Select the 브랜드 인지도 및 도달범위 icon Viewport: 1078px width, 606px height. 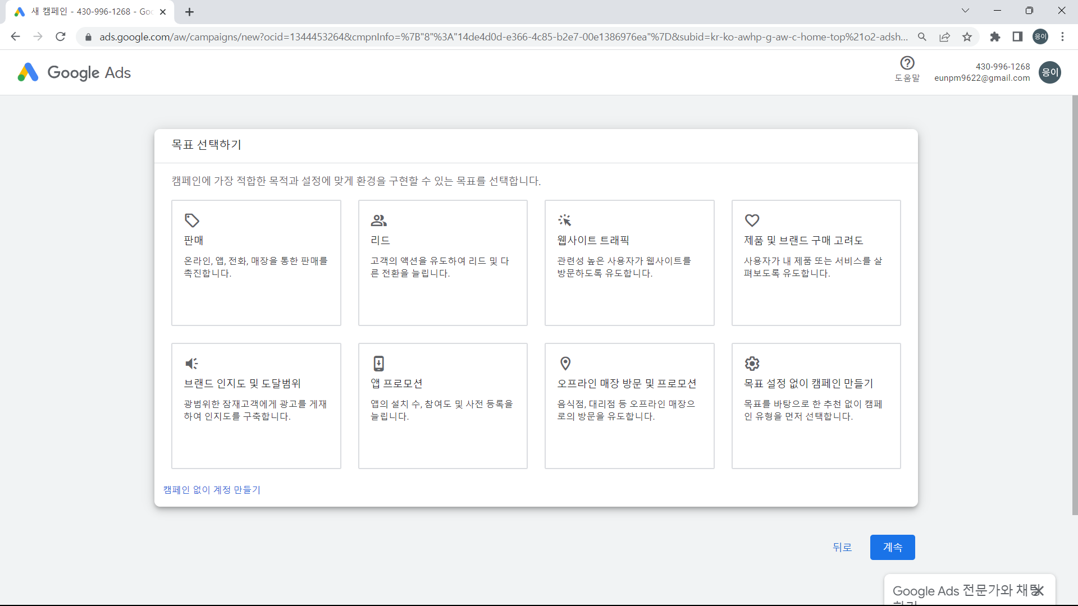pyautogui.click(x=191, y=363)
